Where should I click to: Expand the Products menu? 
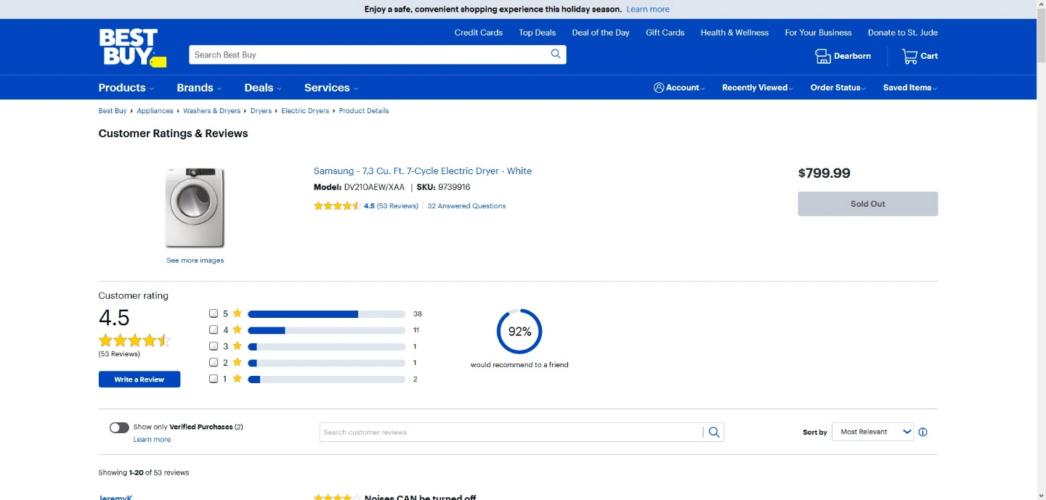(126, 88)
